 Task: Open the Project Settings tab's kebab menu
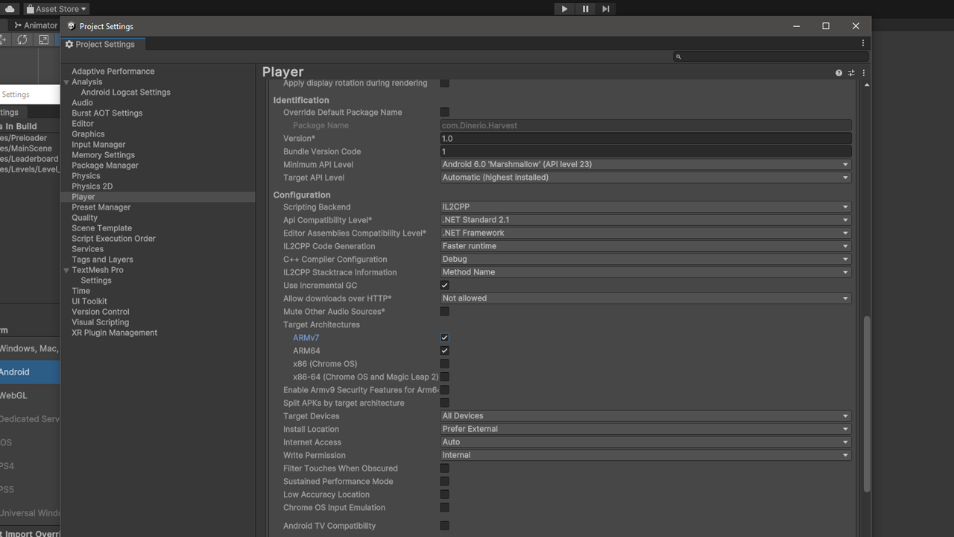863,43
